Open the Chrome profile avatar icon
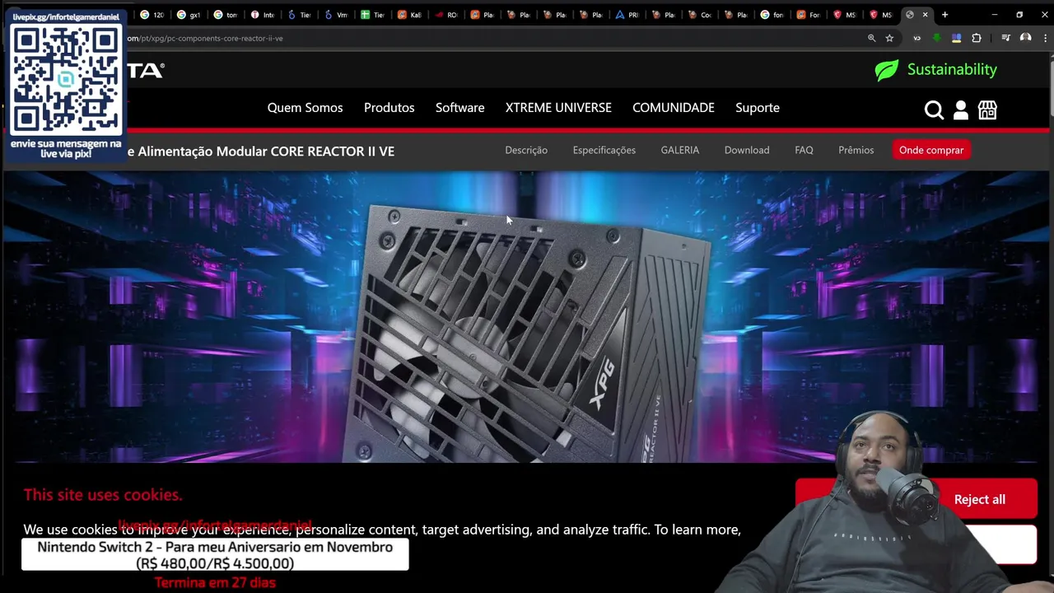The width and height of the screenshot is (1054, 593). coord(1025,38)
